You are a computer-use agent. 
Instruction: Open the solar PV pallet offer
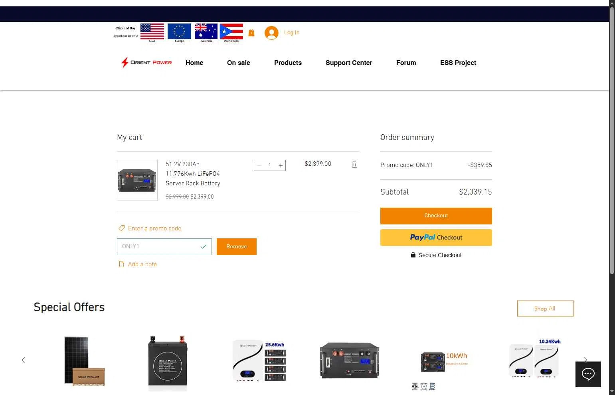tap(85, 362)
